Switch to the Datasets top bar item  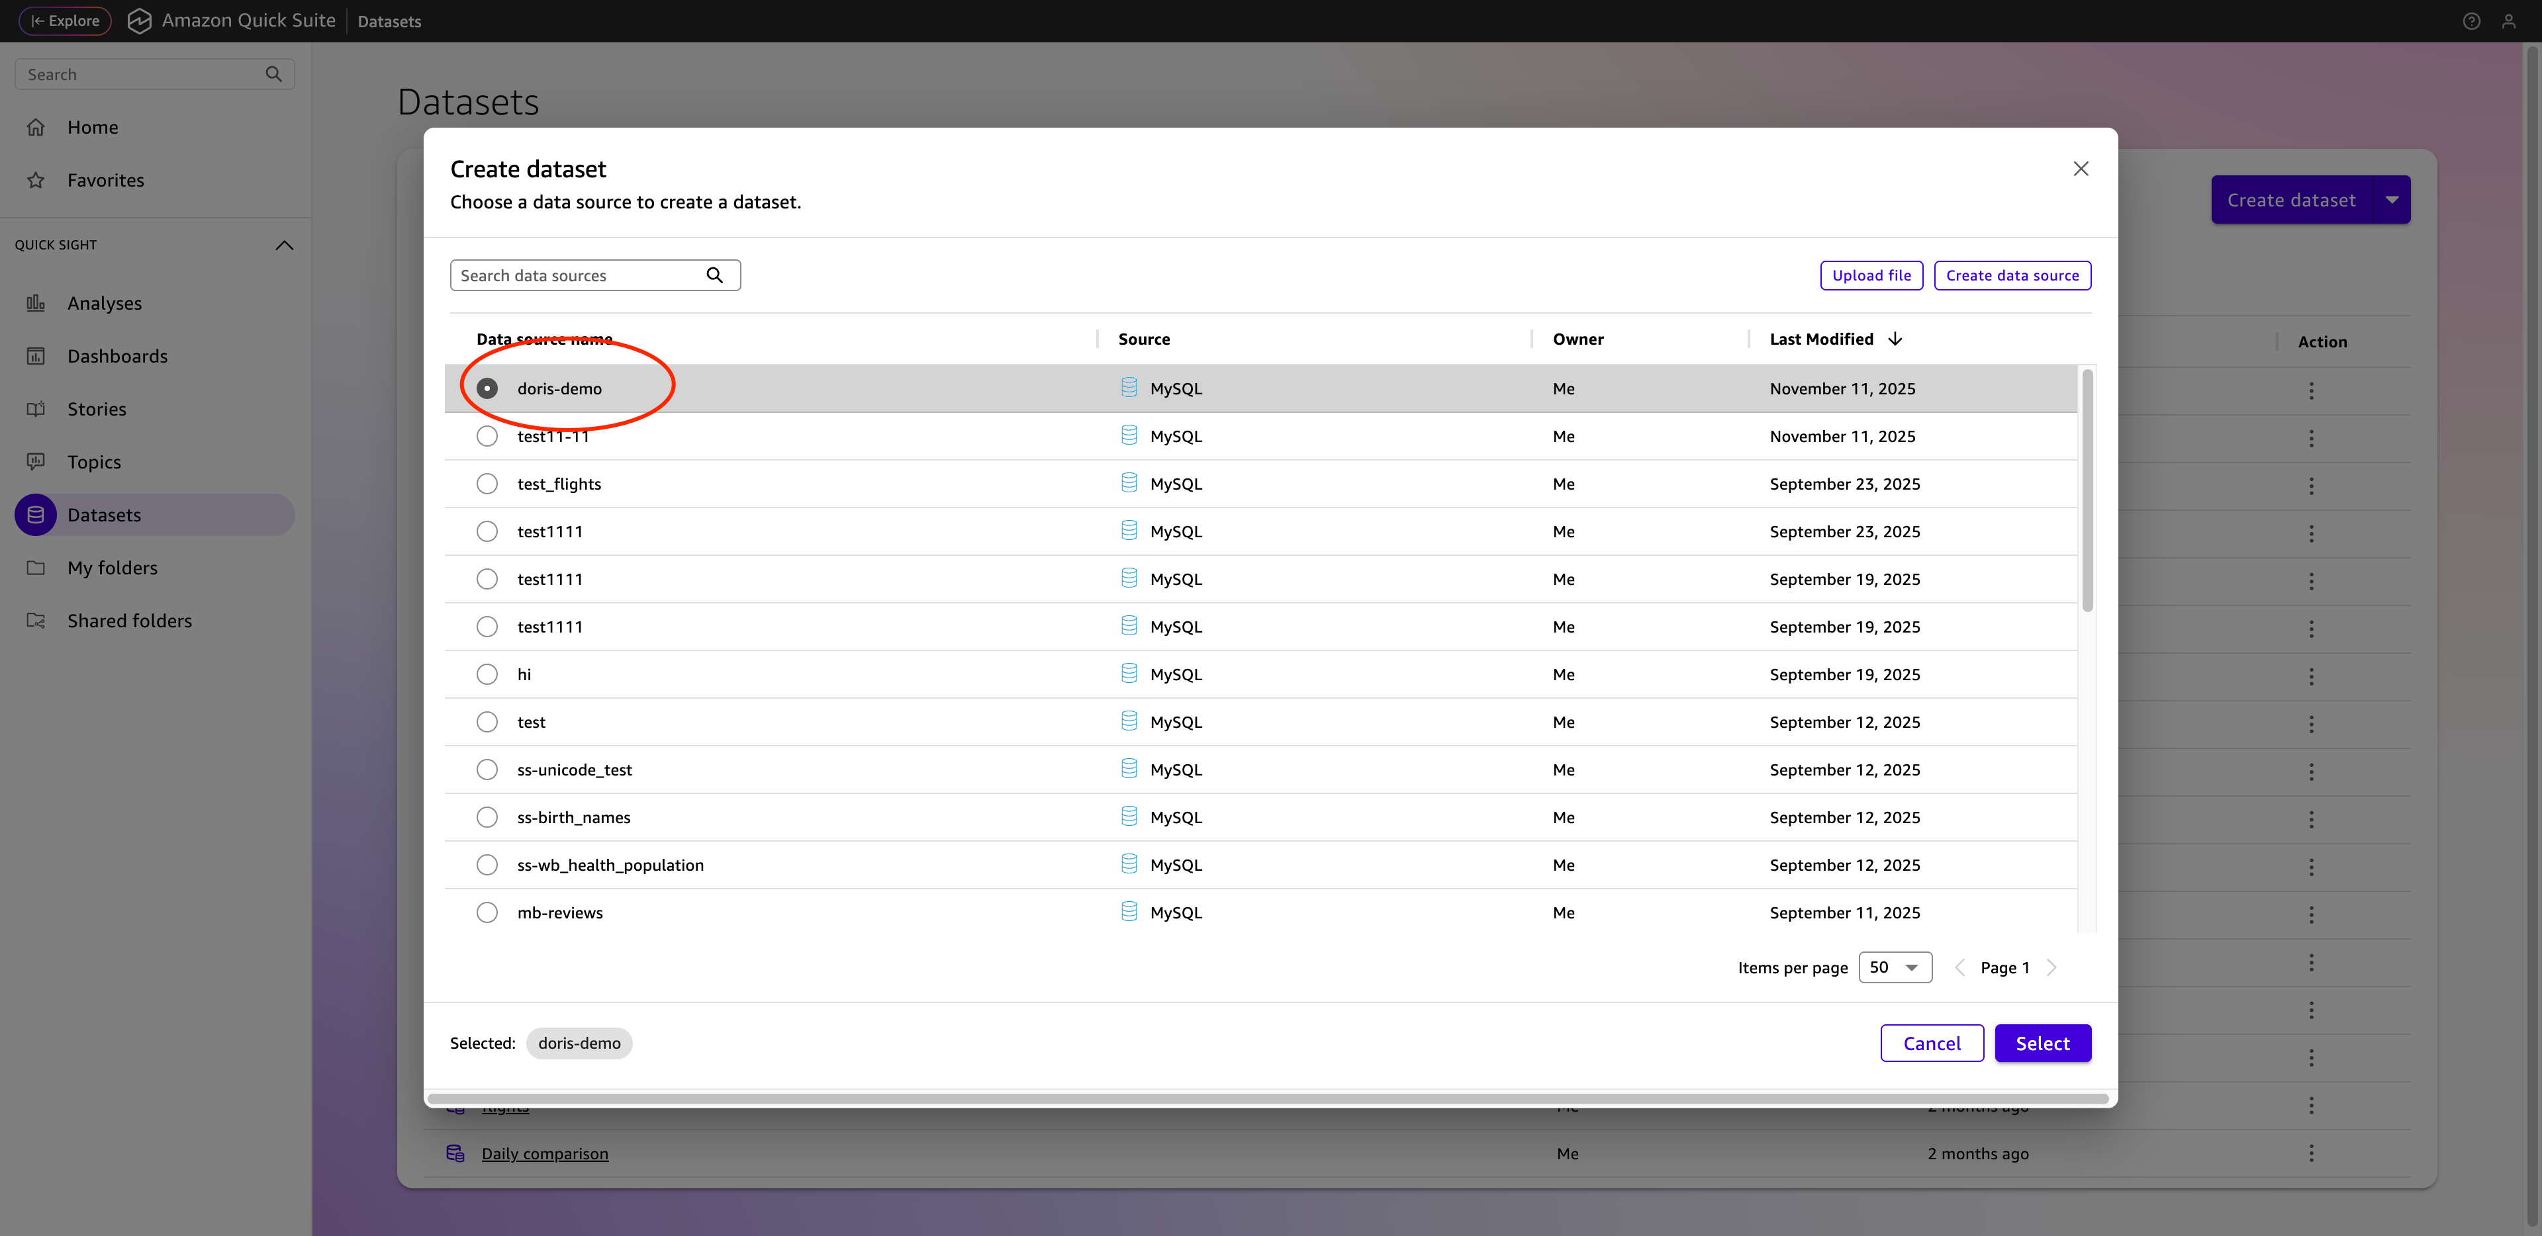(389, 20)
